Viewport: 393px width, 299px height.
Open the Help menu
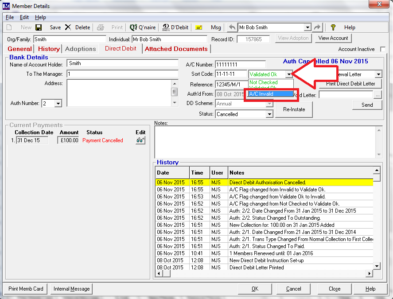tap(40, 17)
